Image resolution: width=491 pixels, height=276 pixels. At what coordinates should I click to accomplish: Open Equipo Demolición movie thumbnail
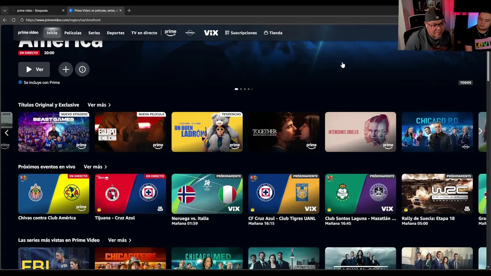[x=130, y=132]
